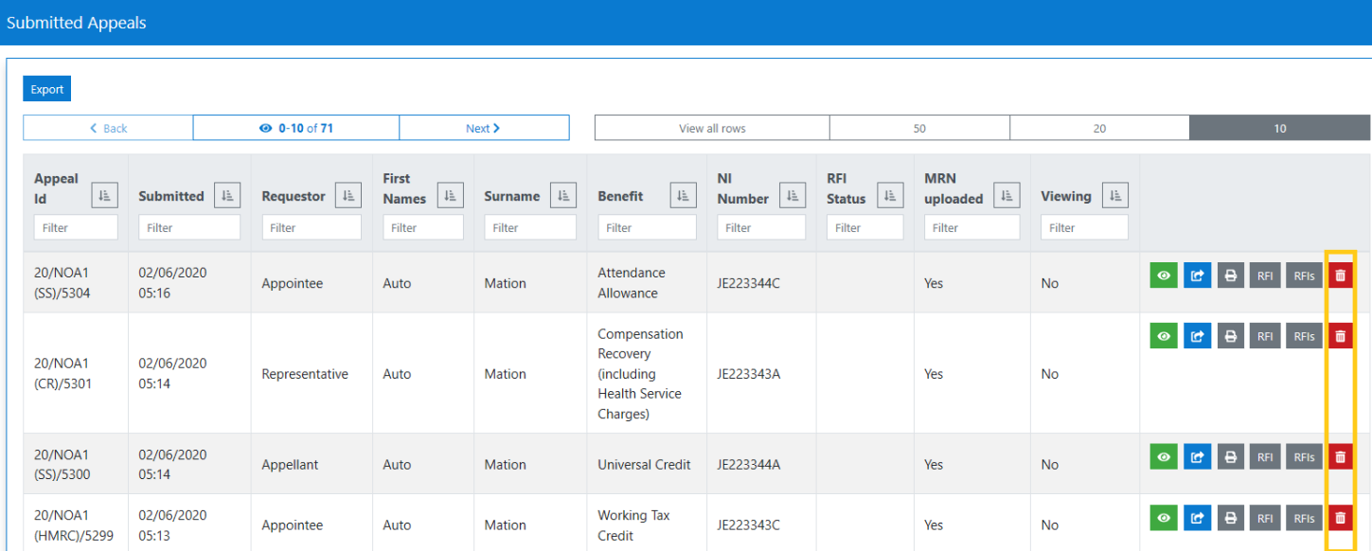Click the RFI button for appeal 5300
This screenshot has width=1372, height=551.
point(1265,457)
